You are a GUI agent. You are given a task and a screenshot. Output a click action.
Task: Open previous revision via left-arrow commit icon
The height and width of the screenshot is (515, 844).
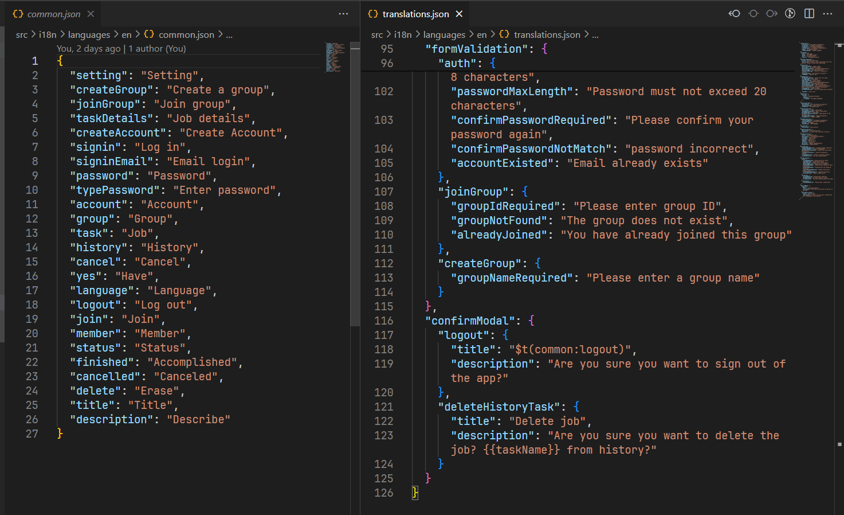734,13
